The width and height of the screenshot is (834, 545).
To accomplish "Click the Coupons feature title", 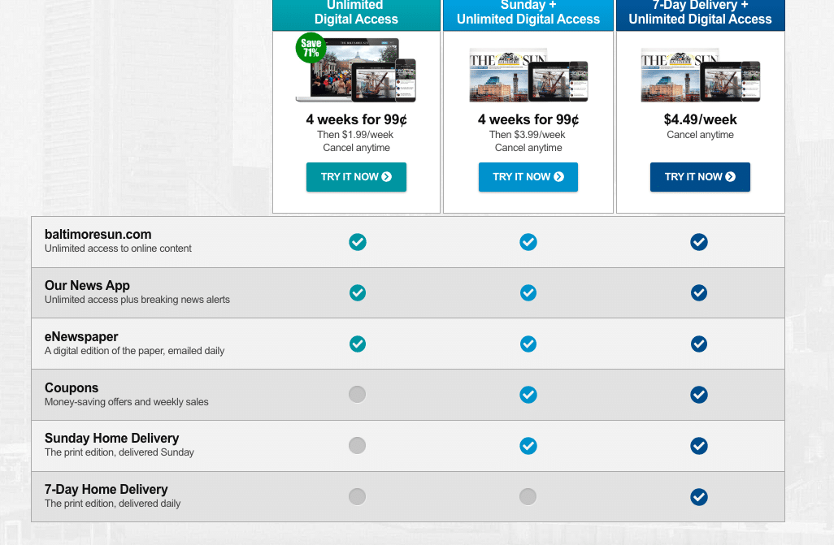I will click(72, 388).
